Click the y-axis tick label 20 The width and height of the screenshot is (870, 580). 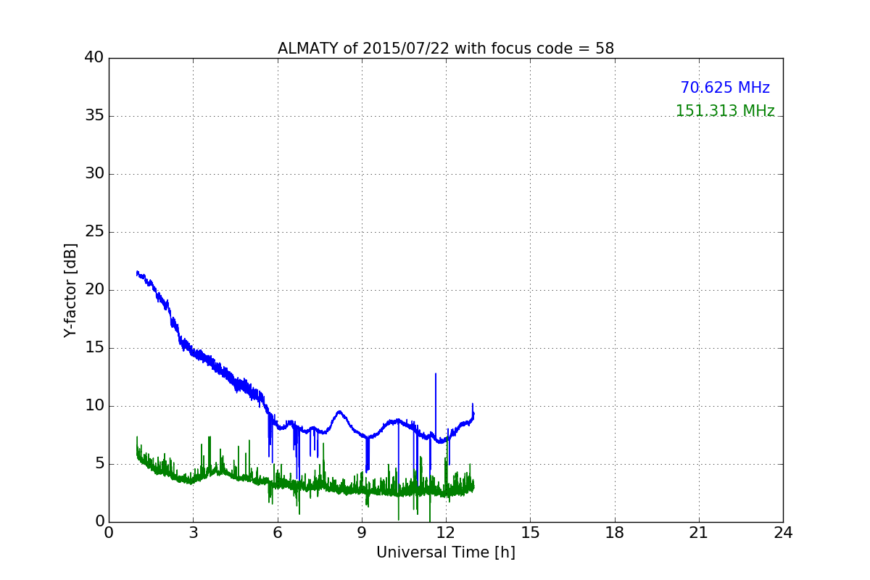[x=94, y=289]
